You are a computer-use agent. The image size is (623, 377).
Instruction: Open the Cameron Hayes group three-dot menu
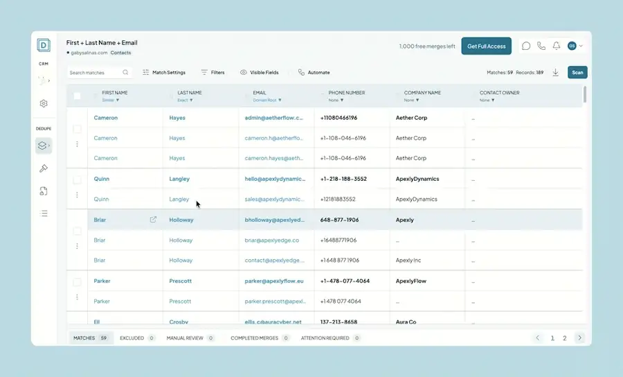[77, 144]
